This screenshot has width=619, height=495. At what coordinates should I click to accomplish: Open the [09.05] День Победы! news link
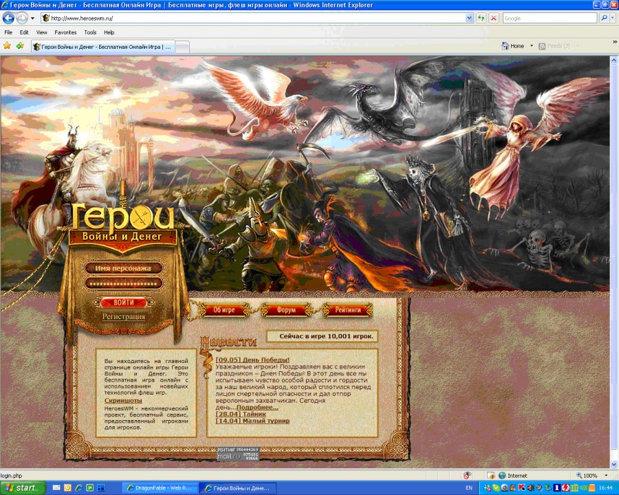(252, 360)
